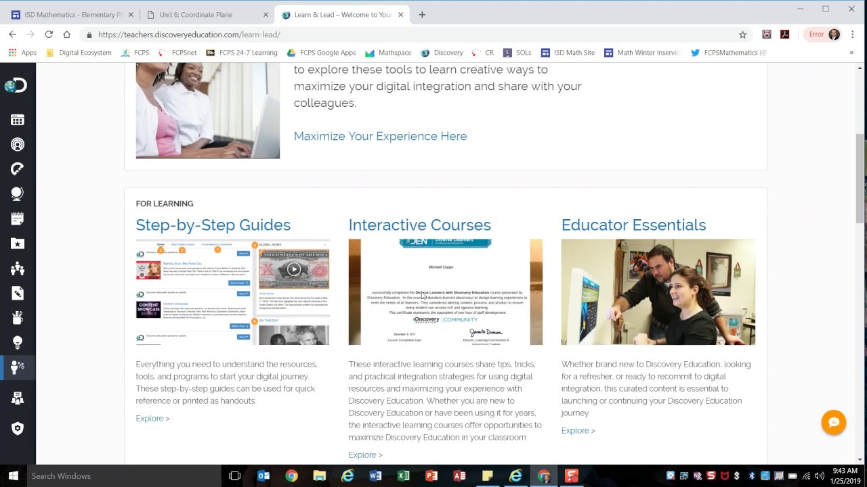Viewport: 867px width, 487px height.
Task: Open the FCPS 24-7 Learning bookmark
Action: click(x=242, y=53)
